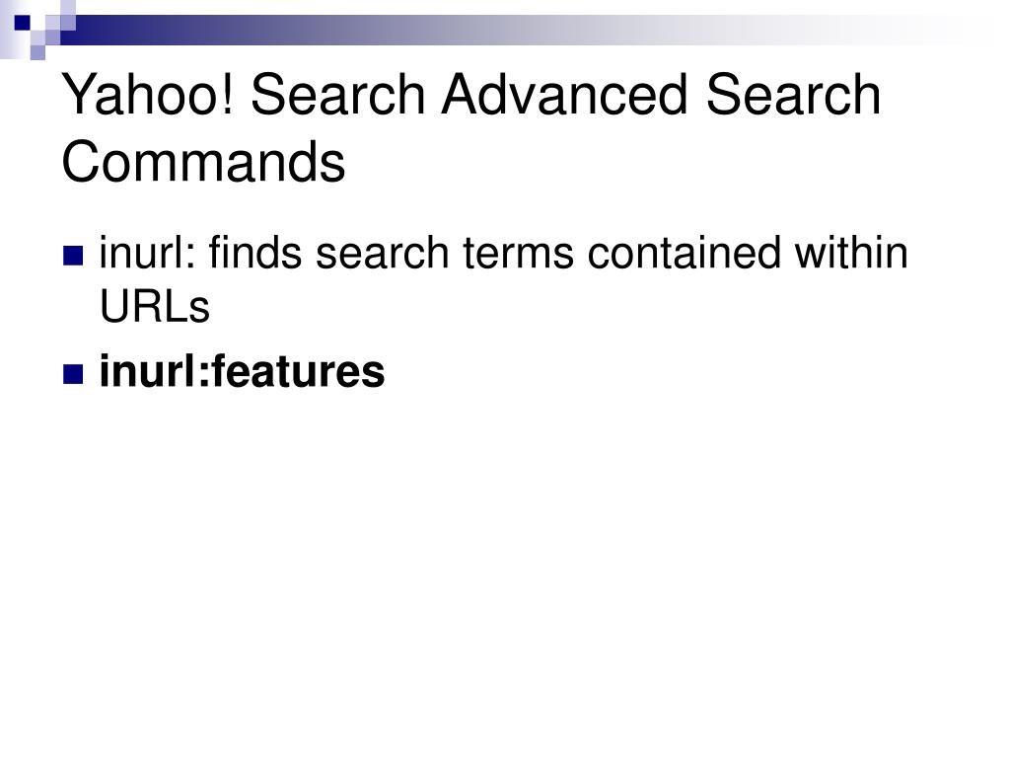
Task: Click the word 'finds' in first bullet
Action: [x=255, y=252]
